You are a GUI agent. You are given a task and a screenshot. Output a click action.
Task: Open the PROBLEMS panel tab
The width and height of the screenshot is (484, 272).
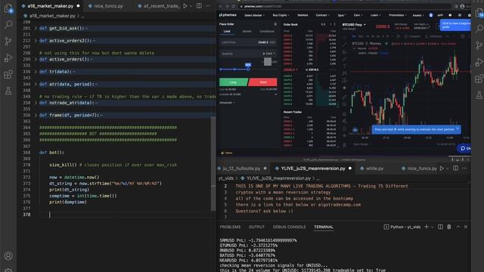click(230, 227)
